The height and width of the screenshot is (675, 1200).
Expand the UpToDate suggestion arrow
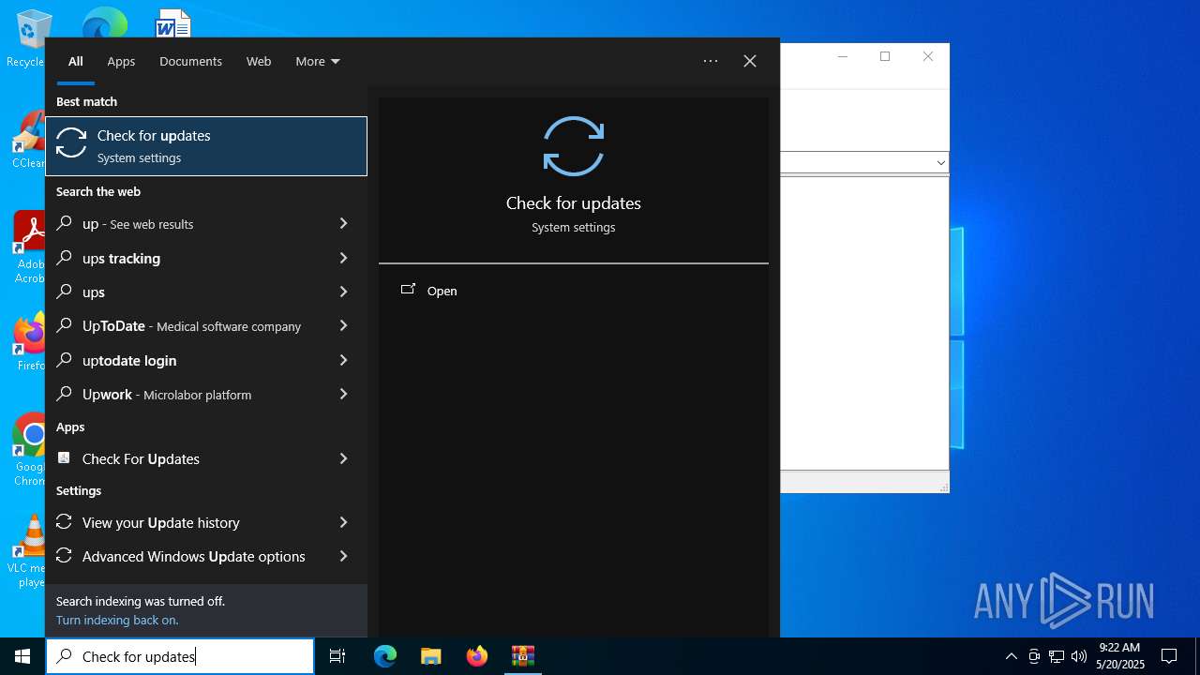pyautogui.click(x=343, y=325)
